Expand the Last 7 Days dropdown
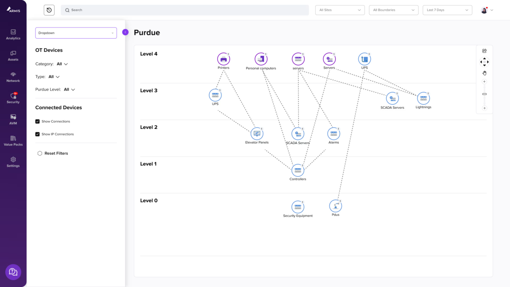This screenshot has height=287, width=510. [x=447, y=10]
